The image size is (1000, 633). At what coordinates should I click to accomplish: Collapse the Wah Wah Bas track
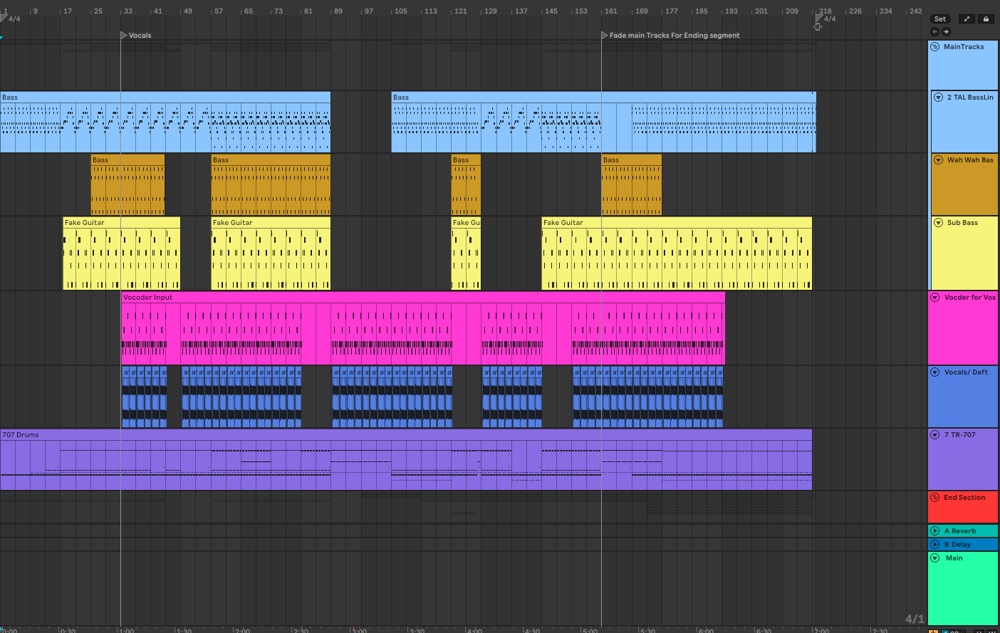coord(938,159)
